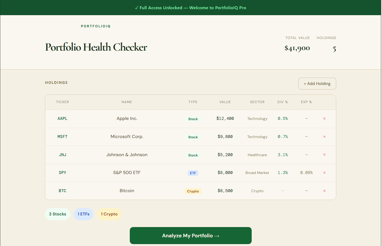The width and height of the screenshot is (382, 246).
Task: Select the Bitcoin name cell
Action: click(x=127, y=191)
